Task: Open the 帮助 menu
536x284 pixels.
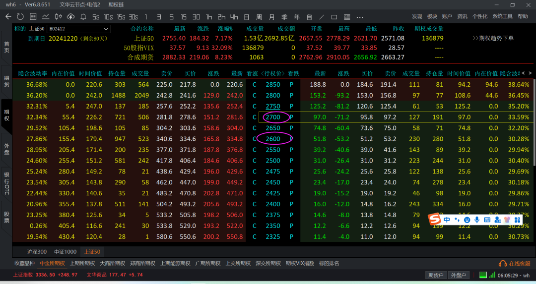Action: click(x=523, y=16)
